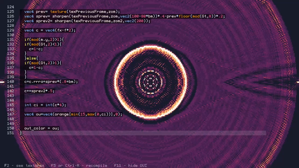The image size is (299, 168).
Task: Click 'c+=sprev2*.5;' on line 142
Action: [39, 91]
